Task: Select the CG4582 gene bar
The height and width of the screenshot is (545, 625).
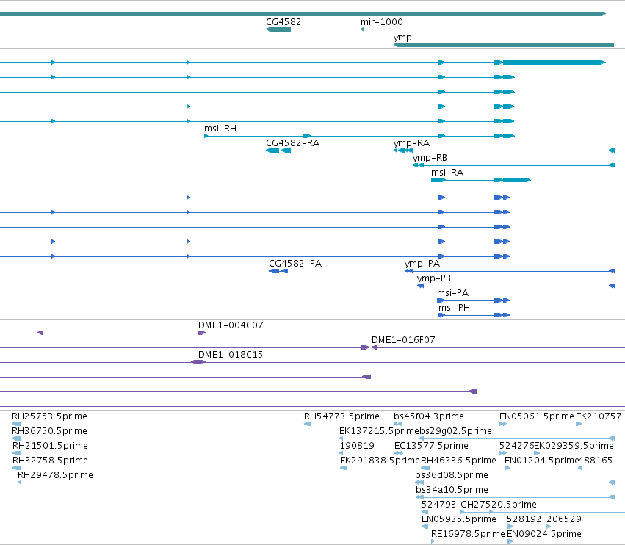Action: (278, 29)
